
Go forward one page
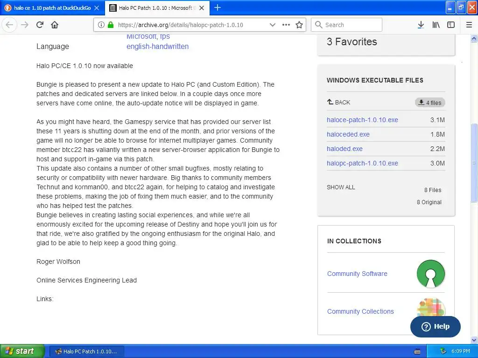point(25,25)
